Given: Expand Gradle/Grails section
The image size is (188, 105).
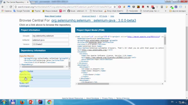Looking at the screenshot, I should pyautogui.click(x=45, y=80).
